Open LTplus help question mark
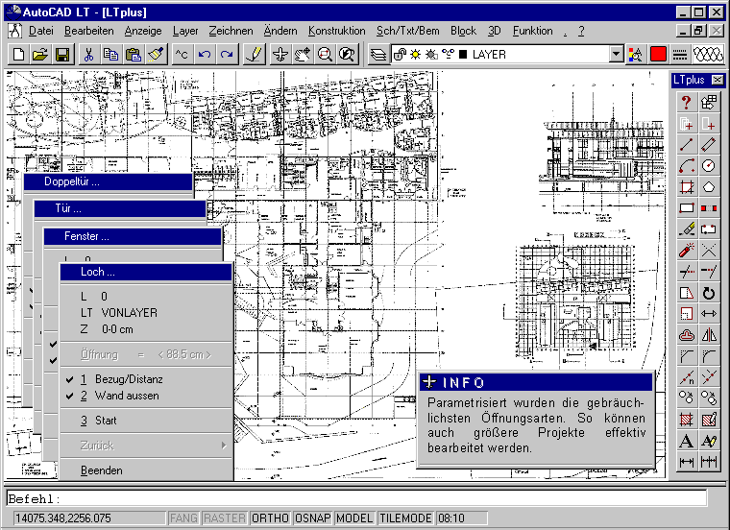The image size is (730, 530). tap(686, 102)
